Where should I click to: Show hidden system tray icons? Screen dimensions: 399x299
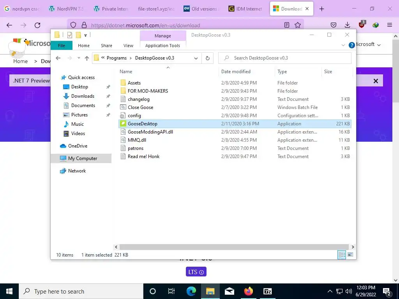click(x=330, y=291)
